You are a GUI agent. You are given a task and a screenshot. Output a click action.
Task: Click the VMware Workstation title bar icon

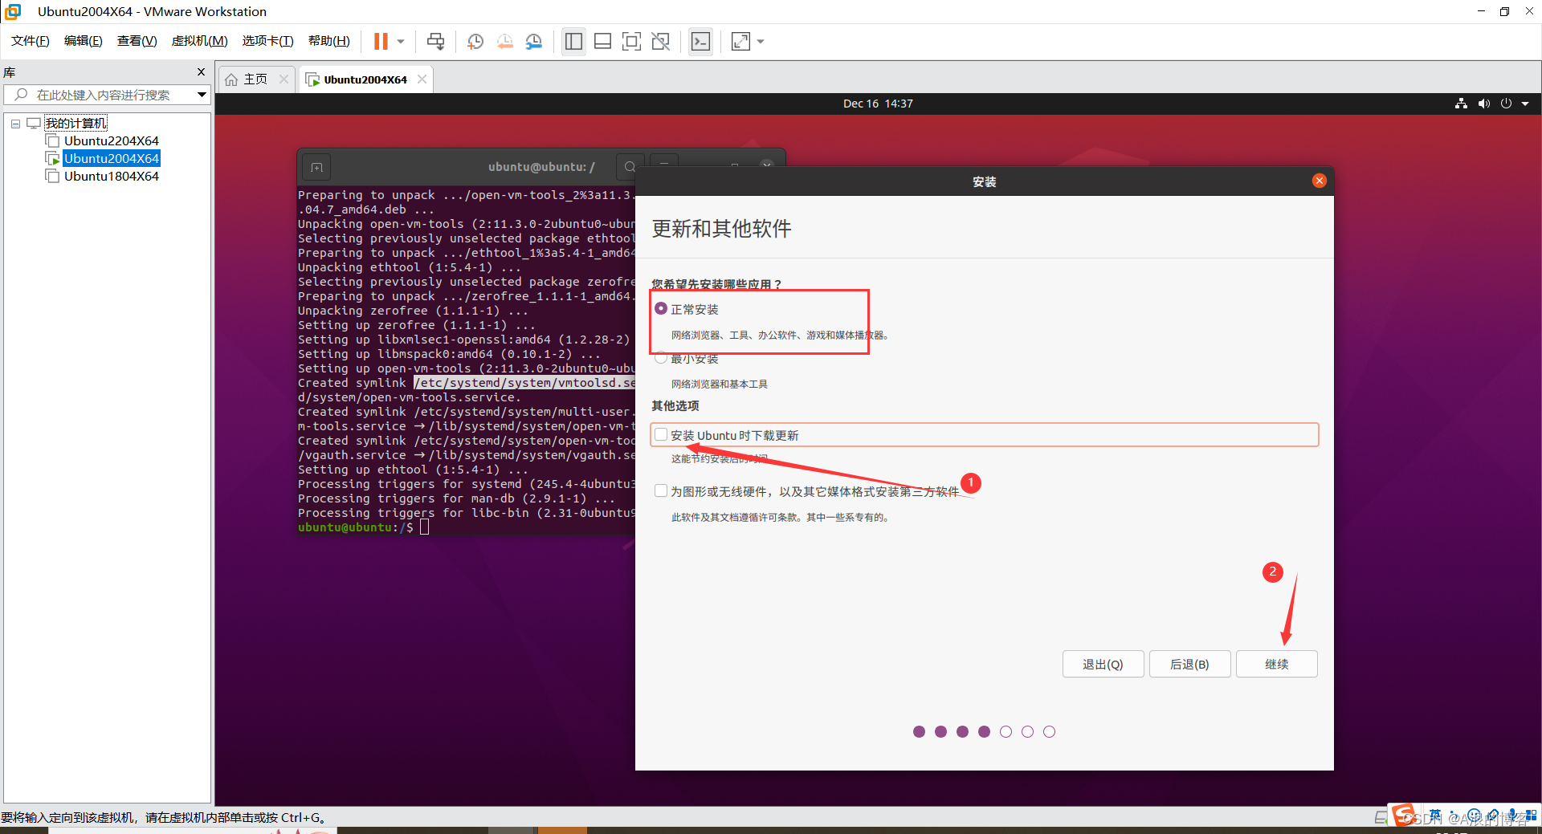pyautogui.click(x=13, y=11)
